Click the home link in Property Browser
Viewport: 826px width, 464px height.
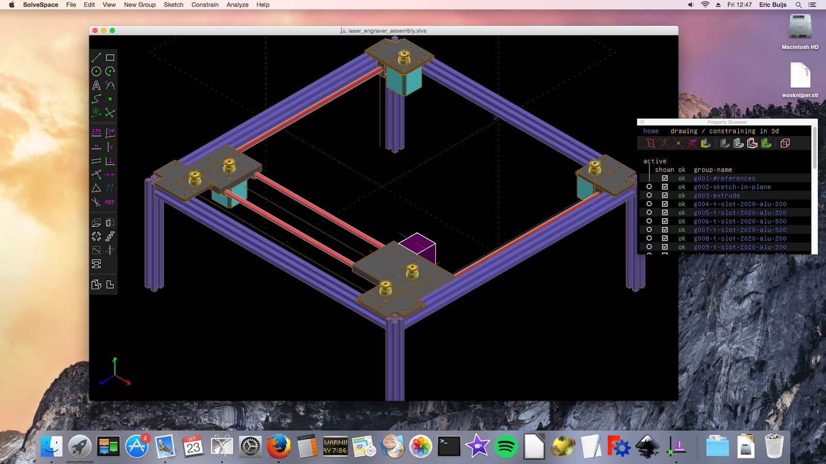pos(650,131)
